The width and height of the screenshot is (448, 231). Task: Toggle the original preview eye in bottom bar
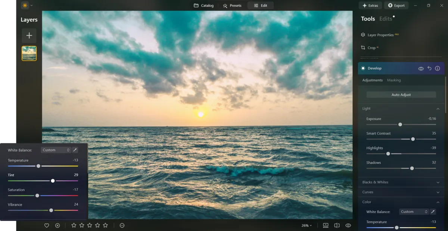click(x=348, y=225)
